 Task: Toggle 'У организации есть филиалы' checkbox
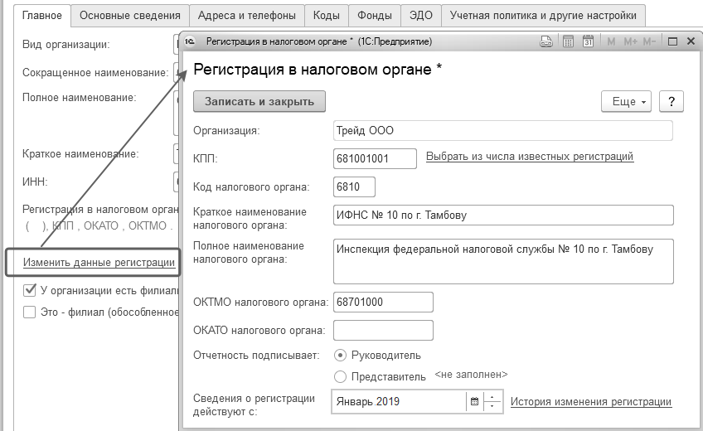[x=30, y=290]
